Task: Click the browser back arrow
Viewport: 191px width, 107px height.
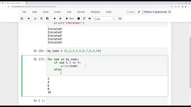Action: (x=2, y=7)
